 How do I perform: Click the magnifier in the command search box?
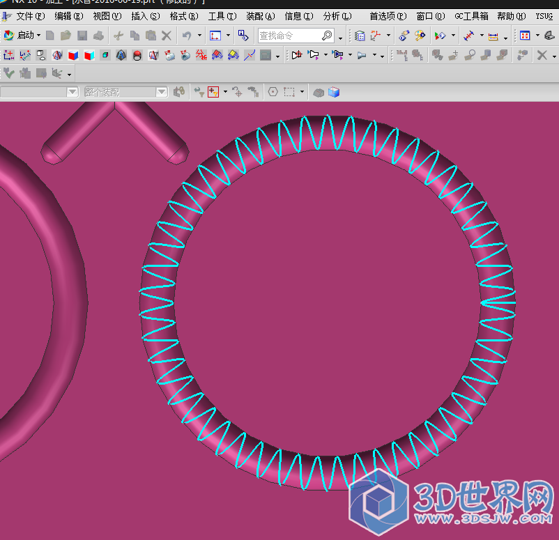click(327, 36)
